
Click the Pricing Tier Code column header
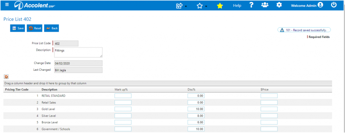(x=17, y=90)
